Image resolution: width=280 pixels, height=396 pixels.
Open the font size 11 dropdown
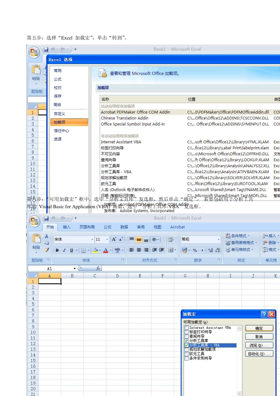tap(107, 240)
